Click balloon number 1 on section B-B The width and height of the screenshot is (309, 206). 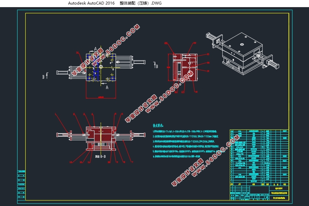pos(56,114)
